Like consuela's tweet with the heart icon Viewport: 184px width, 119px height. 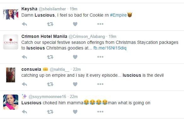tap(75, 84)
